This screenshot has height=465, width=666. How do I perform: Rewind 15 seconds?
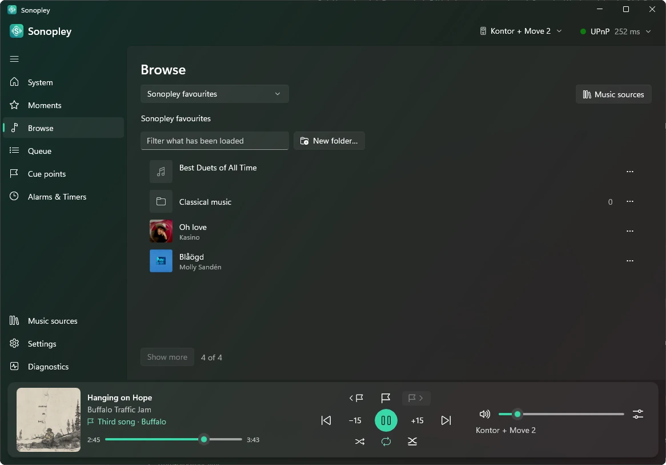pos(355,420)
